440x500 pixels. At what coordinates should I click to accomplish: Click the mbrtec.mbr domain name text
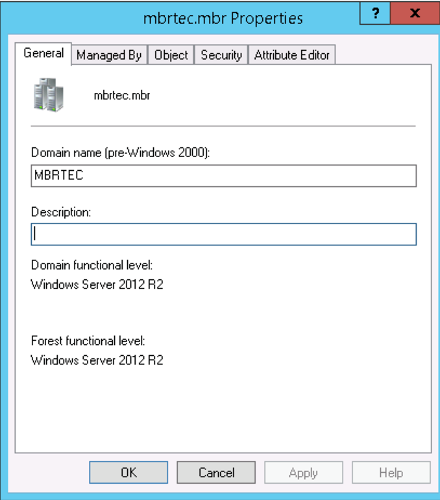pyautogui.click(x=122, y=95)
